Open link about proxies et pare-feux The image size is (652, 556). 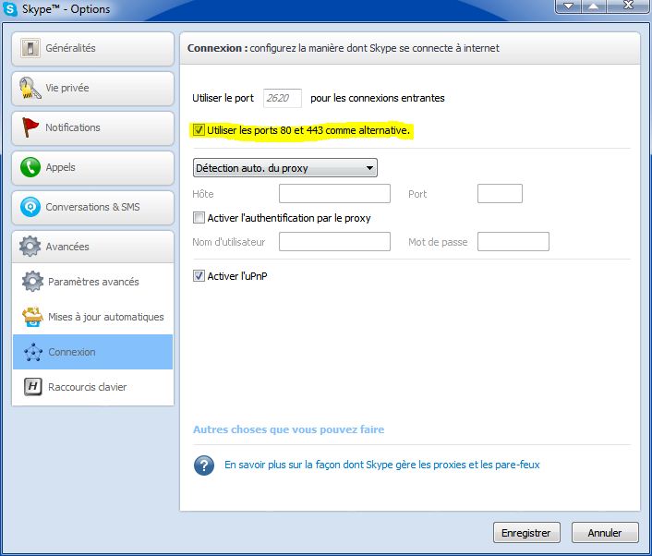point(382,465)
